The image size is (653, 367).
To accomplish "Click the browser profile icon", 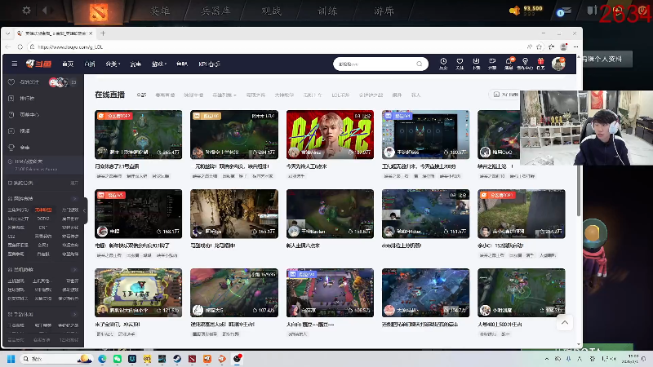I will coord(563,47).
